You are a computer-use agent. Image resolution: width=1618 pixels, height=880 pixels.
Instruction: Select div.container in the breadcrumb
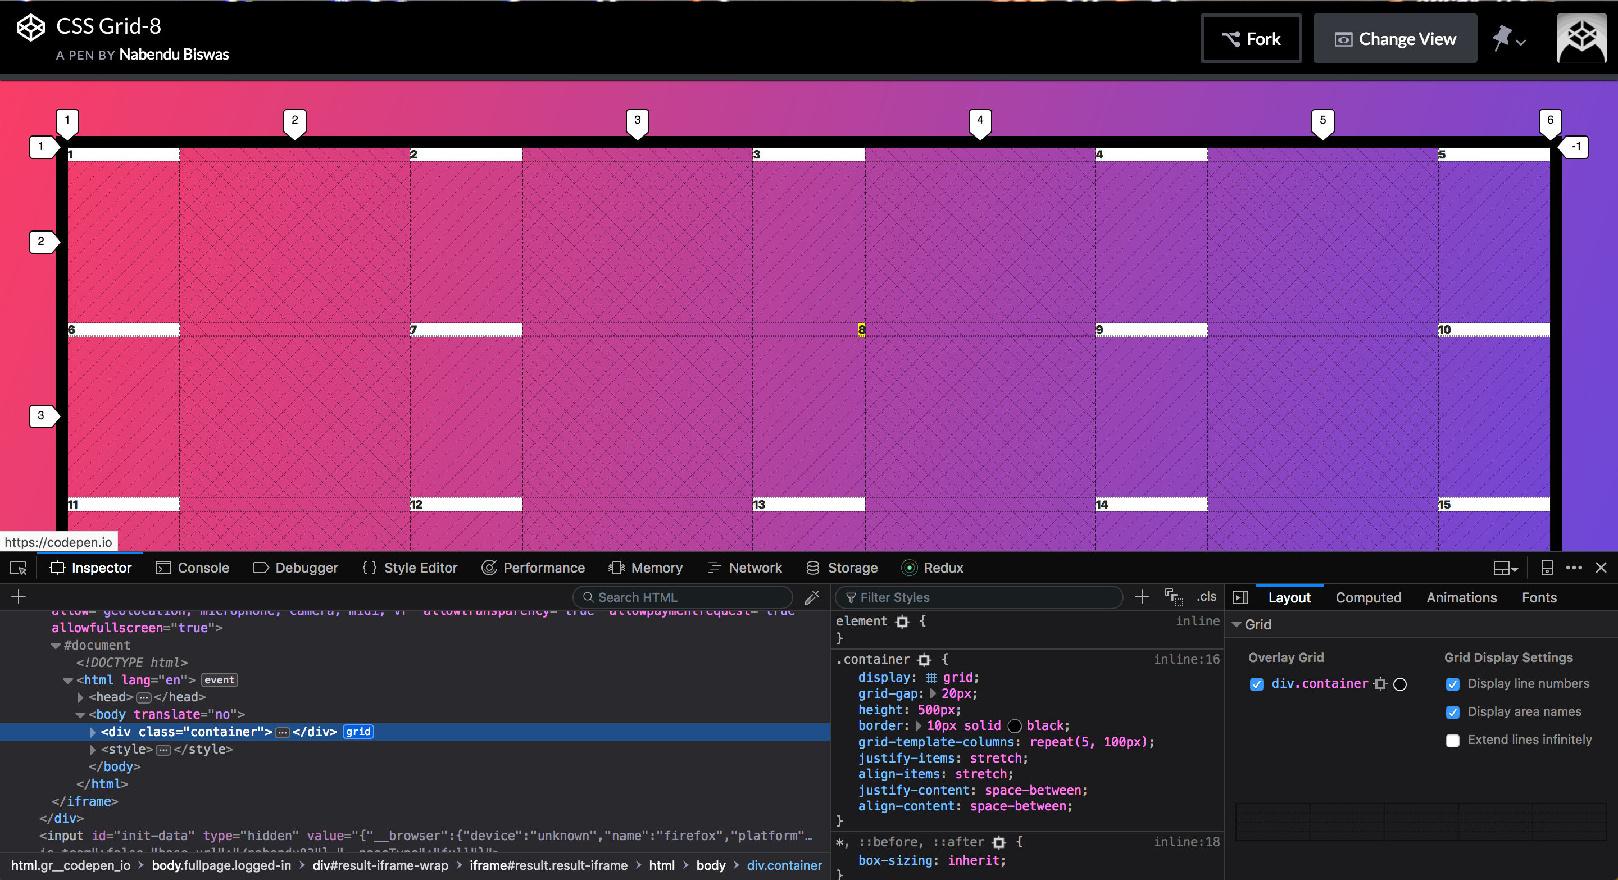(784, 865)
